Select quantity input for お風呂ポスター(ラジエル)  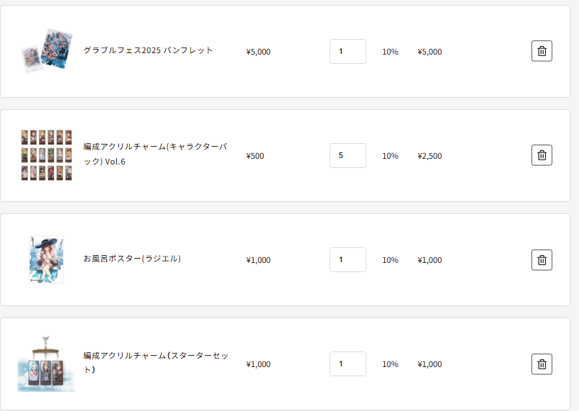pyautogui.click(x=347, y=259)
